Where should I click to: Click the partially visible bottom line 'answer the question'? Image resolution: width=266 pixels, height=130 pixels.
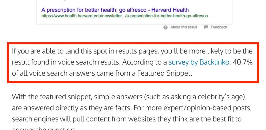click(43, 128)
